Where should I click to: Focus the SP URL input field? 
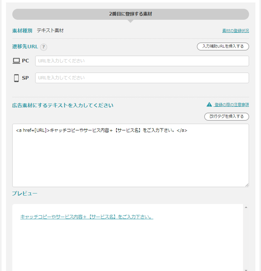coord(142,78)
